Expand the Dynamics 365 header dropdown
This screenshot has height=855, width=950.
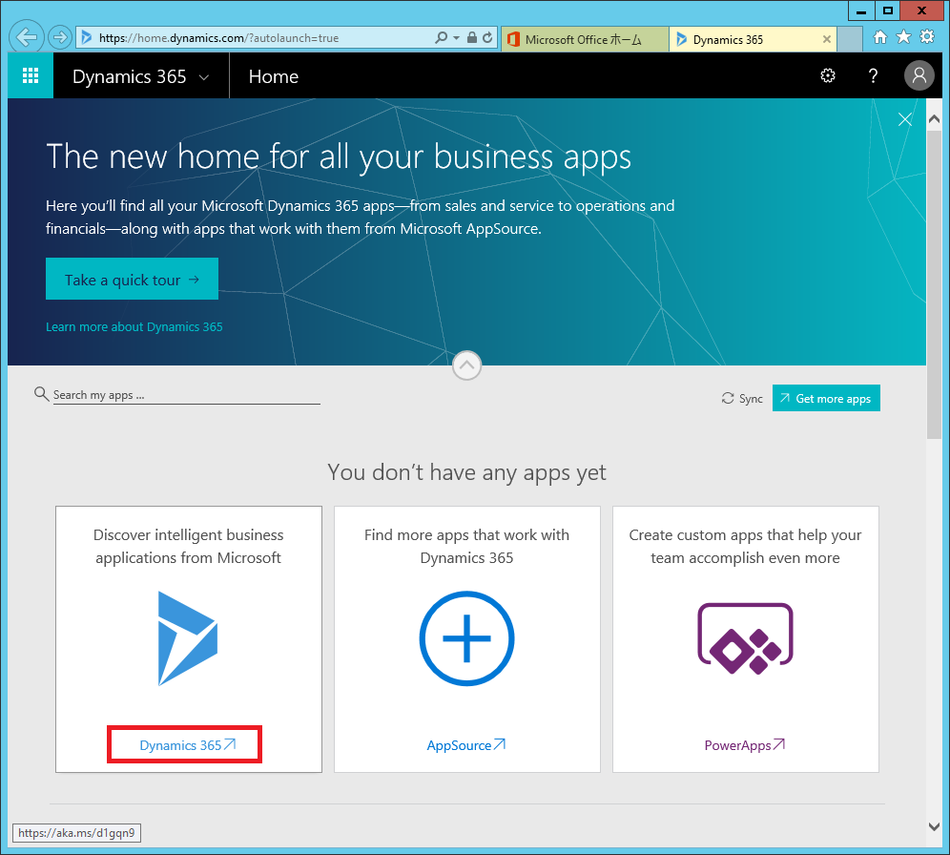pos(204,77)
